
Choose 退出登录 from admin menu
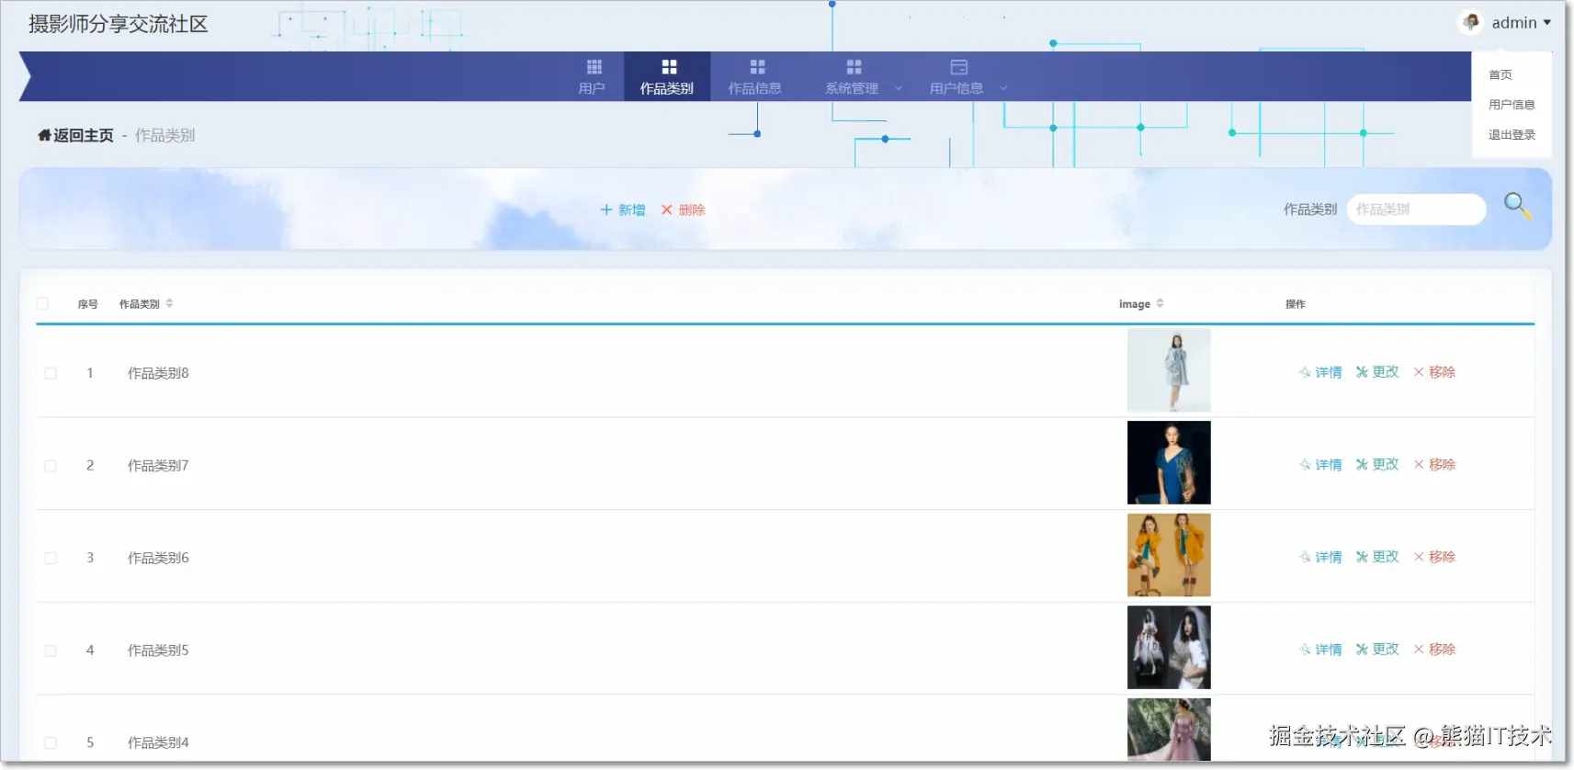click(1512, 135)
